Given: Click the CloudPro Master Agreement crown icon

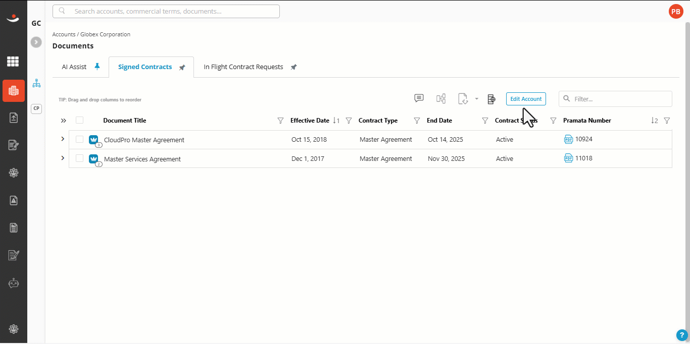Looking at the screenshot, I should pos(93,140).
